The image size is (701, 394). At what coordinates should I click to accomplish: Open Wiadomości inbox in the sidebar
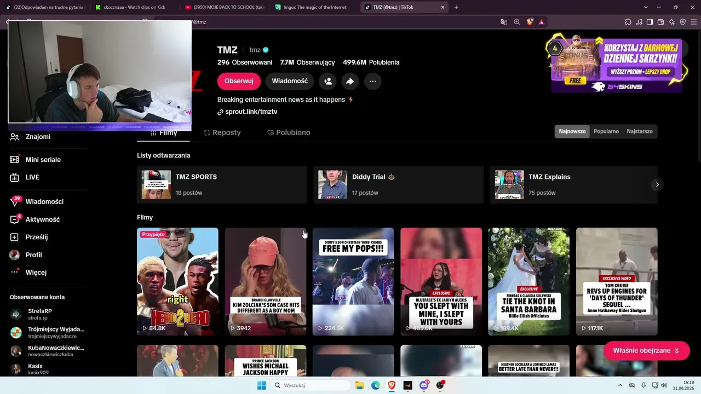click(37, 201)
